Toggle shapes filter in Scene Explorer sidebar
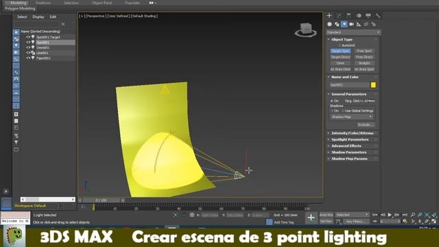 (x=16, y=39)
